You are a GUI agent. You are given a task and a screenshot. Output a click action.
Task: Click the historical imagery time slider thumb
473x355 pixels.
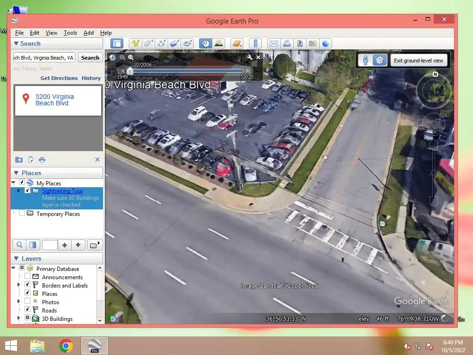tap(130, 71)
